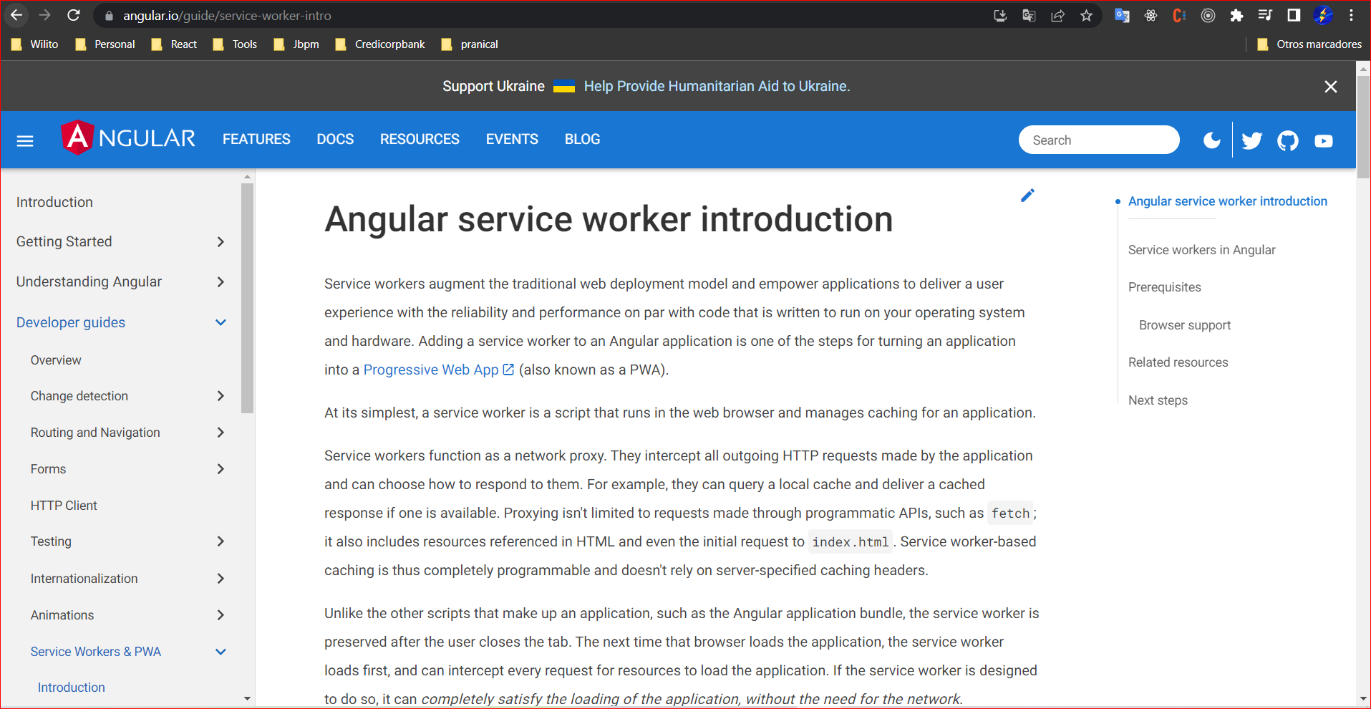Focus the Search input box
This screenshot has width=1371, height=709.
point(1099,140)
